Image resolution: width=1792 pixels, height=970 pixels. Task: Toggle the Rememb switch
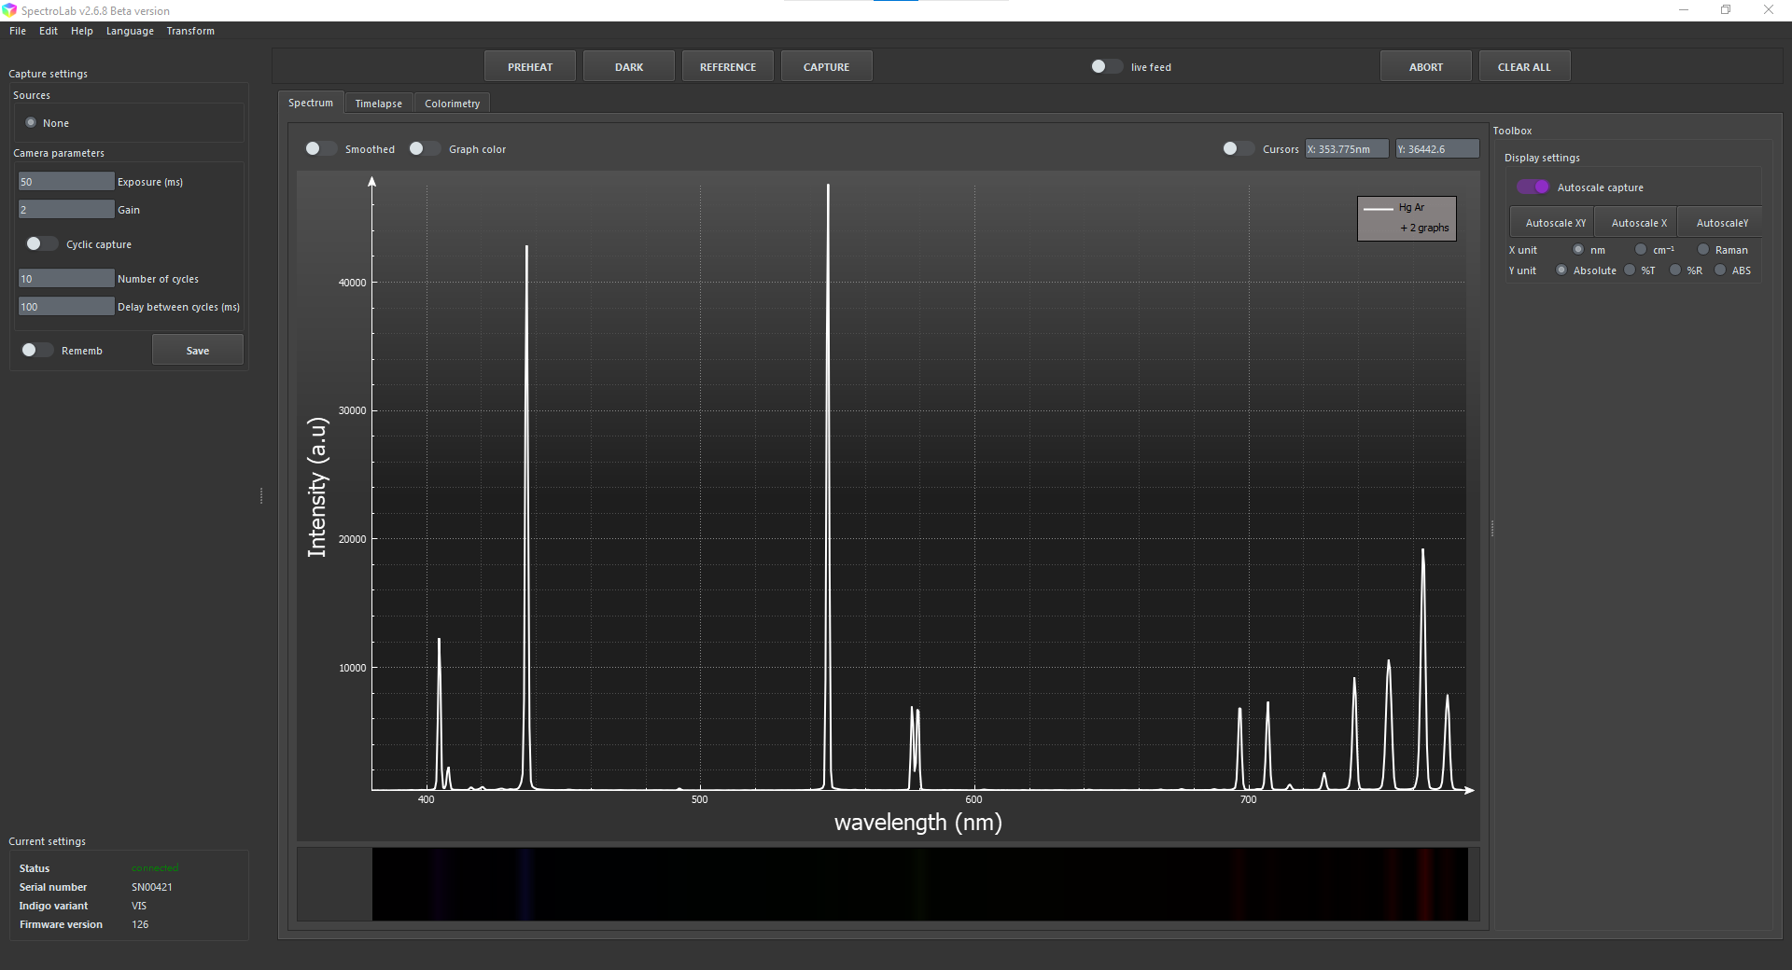click(x=37, y=350)
